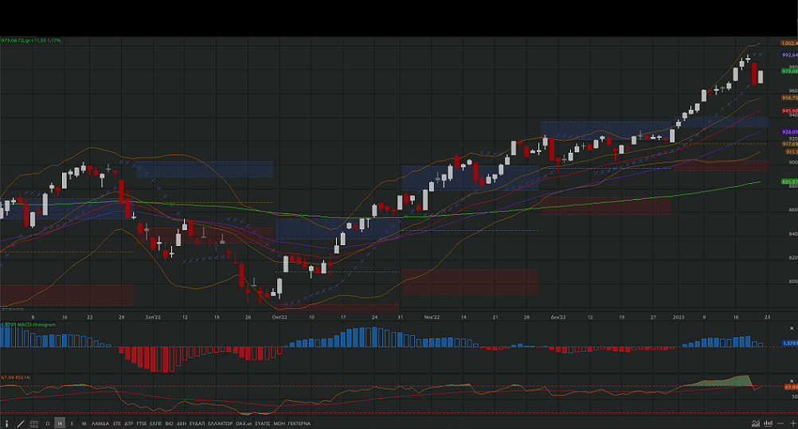Click the green 885.97 moving average tag
798x429 pixels.
pyautogui.click(x=789, y=181)
